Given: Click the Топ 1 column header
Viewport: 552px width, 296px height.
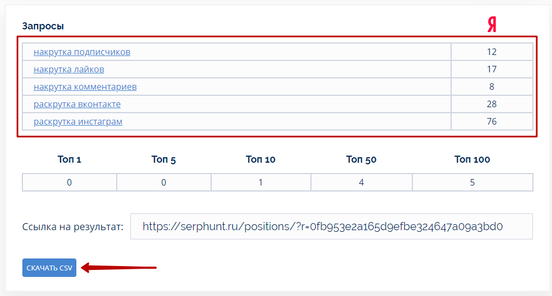Looking at the screenshot, I should (69, 159).
